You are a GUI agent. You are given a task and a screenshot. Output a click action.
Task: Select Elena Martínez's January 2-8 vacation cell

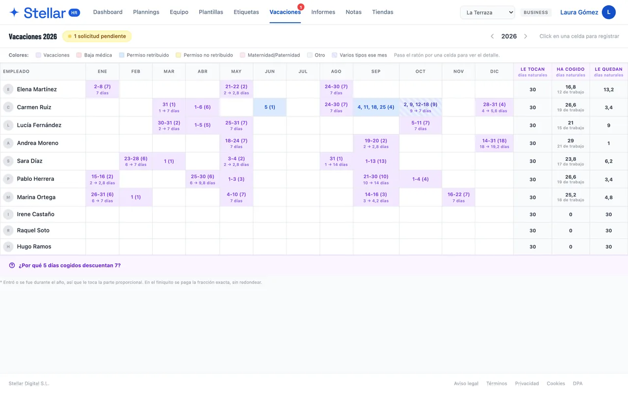pyautogui.click(x=103, y=89)
